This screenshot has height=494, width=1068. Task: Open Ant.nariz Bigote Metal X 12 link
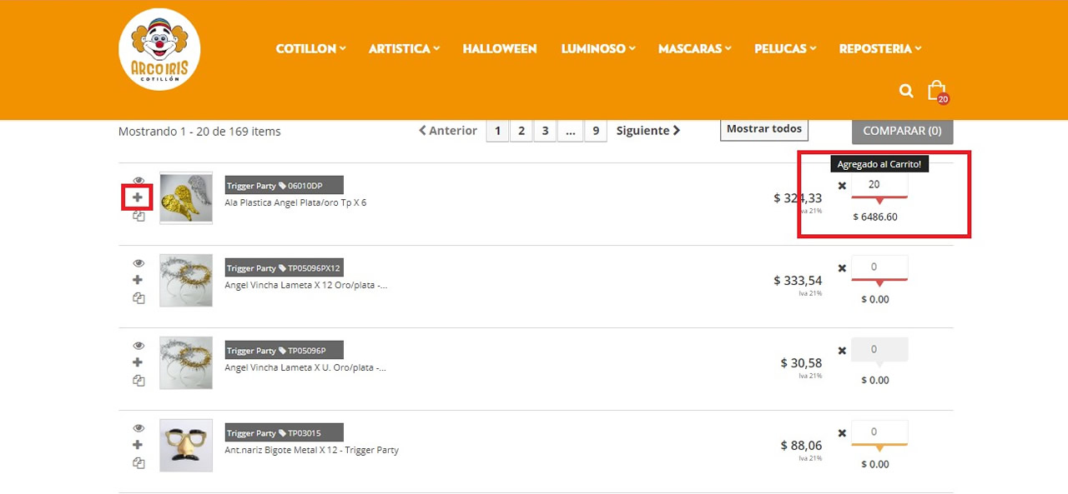311,450
